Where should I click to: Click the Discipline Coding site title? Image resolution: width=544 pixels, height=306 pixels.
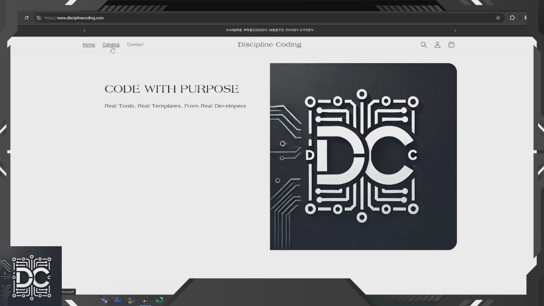(269, 44)
